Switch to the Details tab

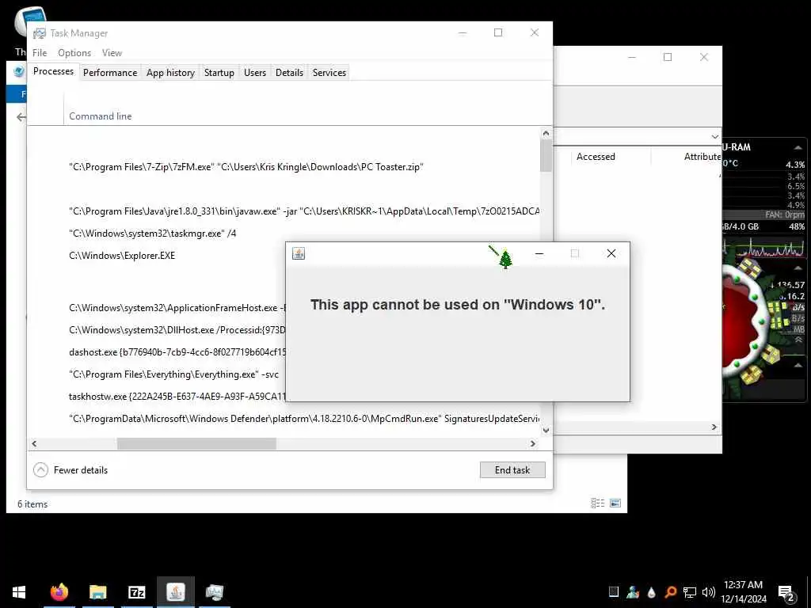(289, 73)
